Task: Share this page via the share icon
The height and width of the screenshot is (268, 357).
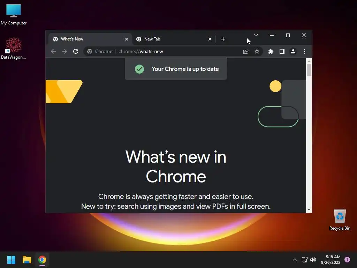Action: coord(246,52)
